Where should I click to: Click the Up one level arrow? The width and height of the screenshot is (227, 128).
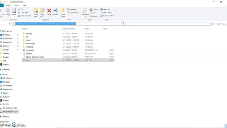[10, 24]
